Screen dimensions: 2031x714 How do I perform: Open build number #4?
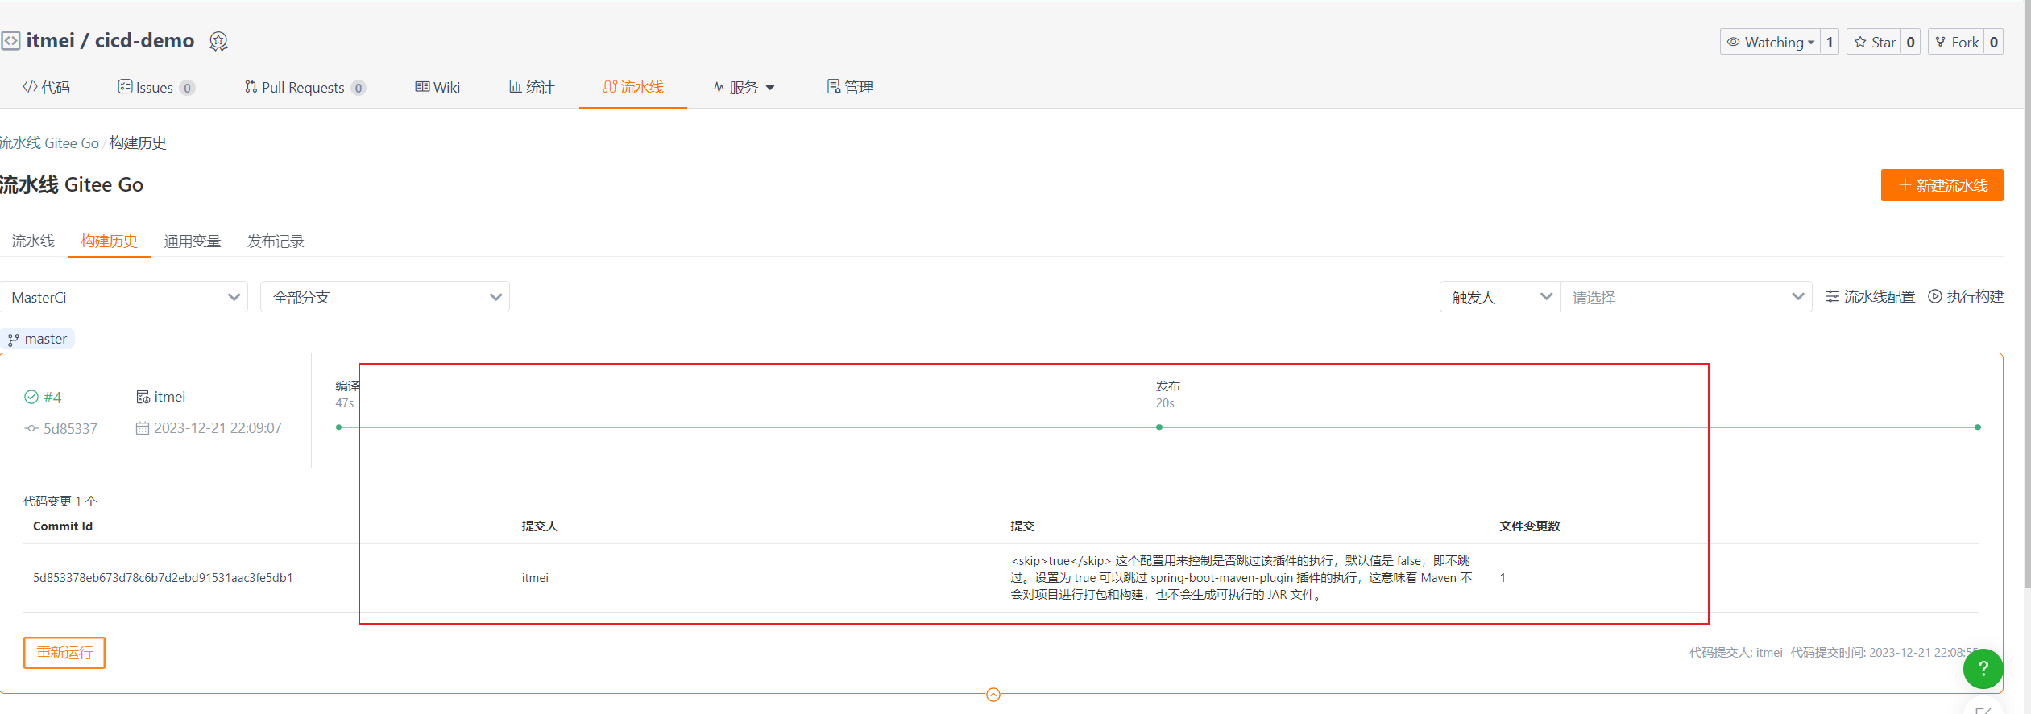click(52, 397)
